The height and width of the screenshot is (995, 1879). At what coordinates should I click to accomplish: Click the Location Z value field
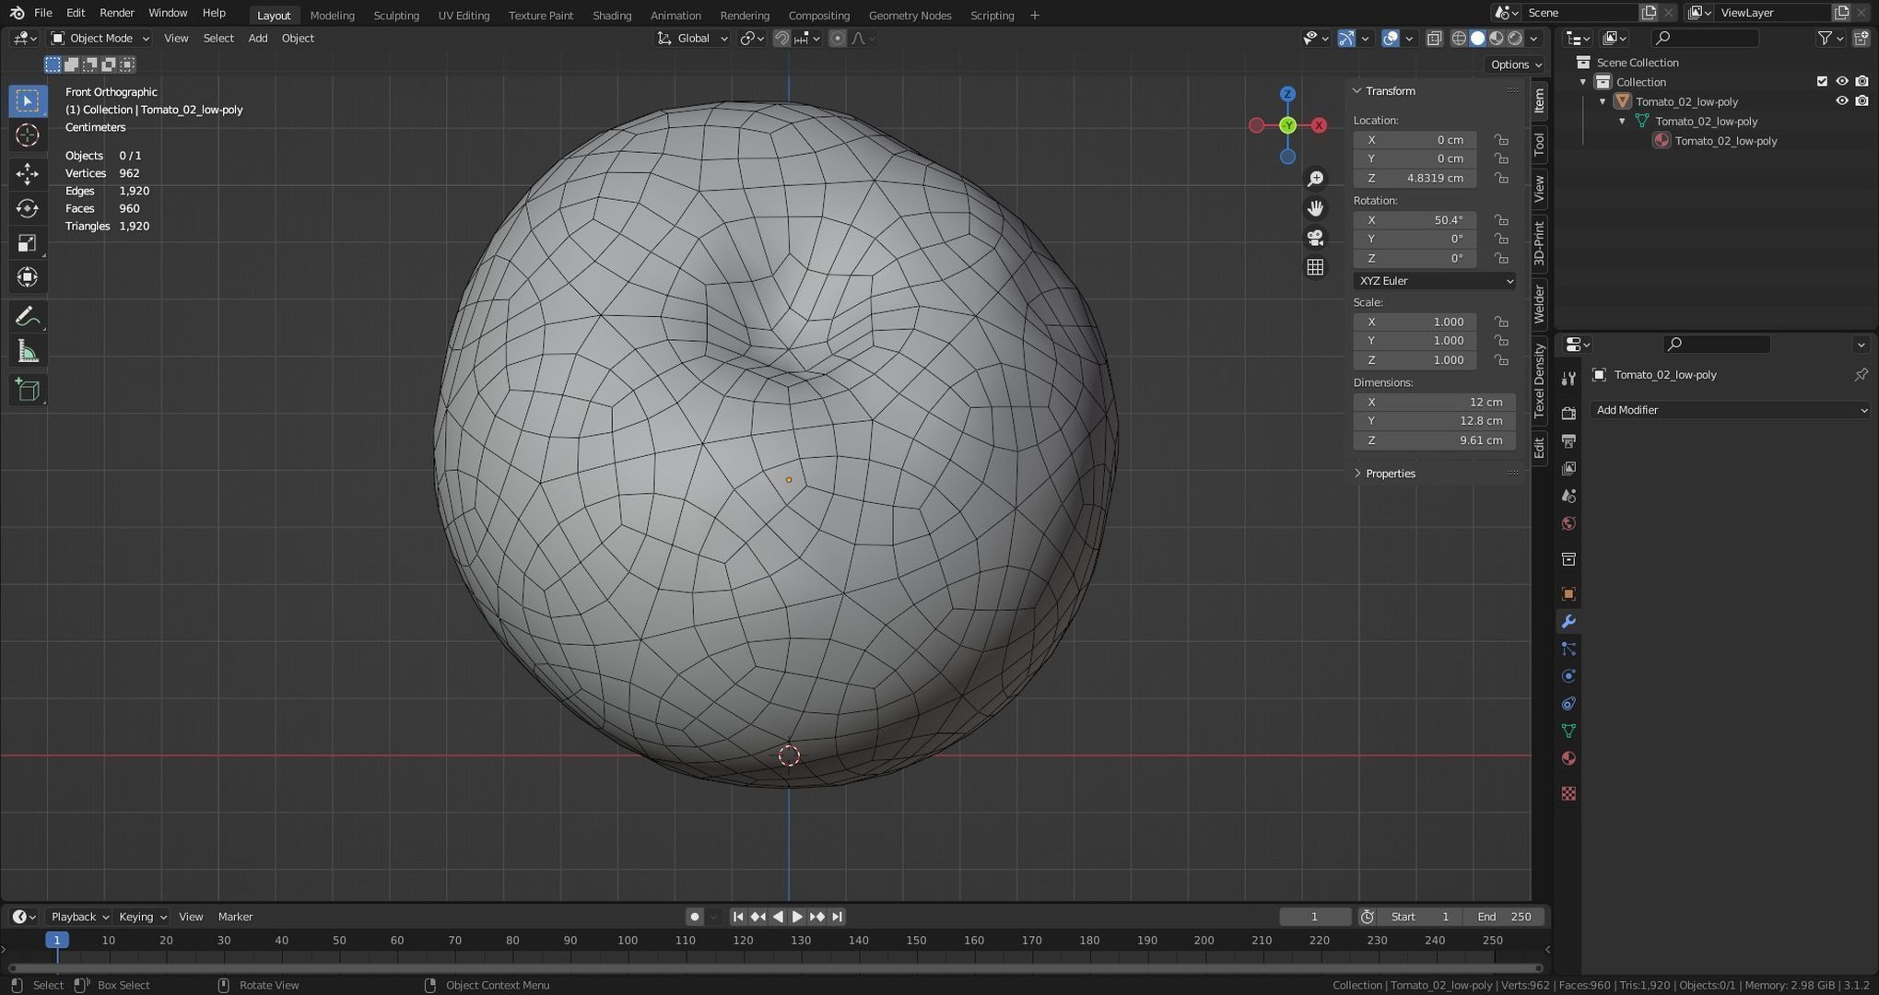click(1415, 179)
